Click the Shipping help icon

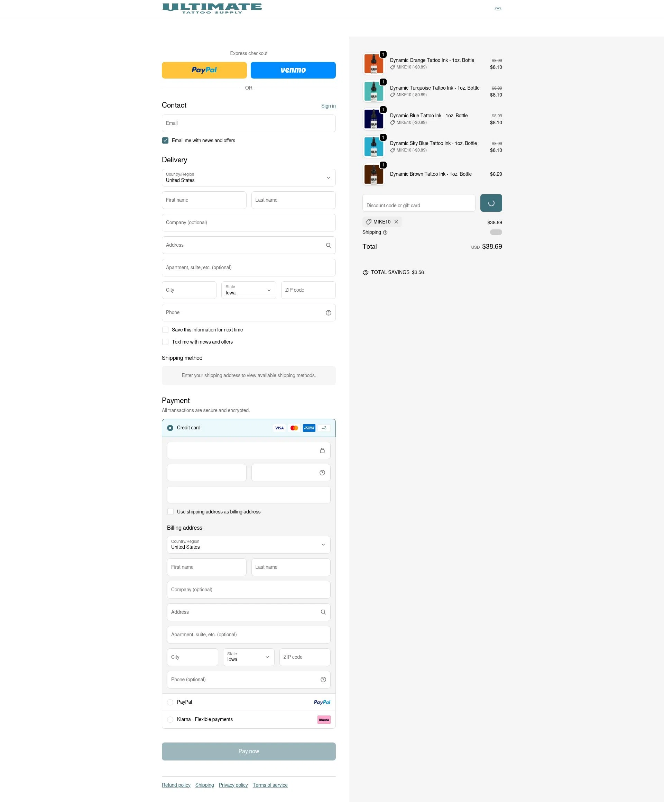(385, 232)
